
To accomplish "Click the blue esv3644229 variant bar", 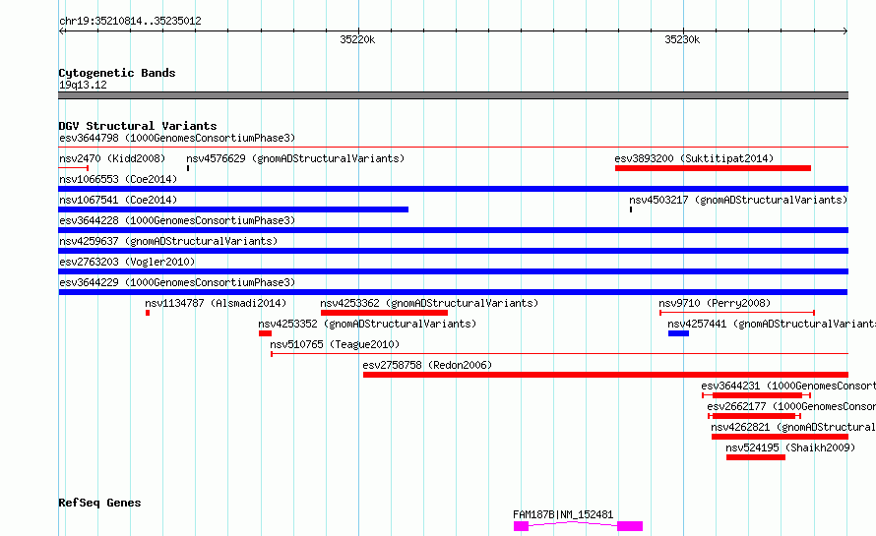I will pos(453,292).
